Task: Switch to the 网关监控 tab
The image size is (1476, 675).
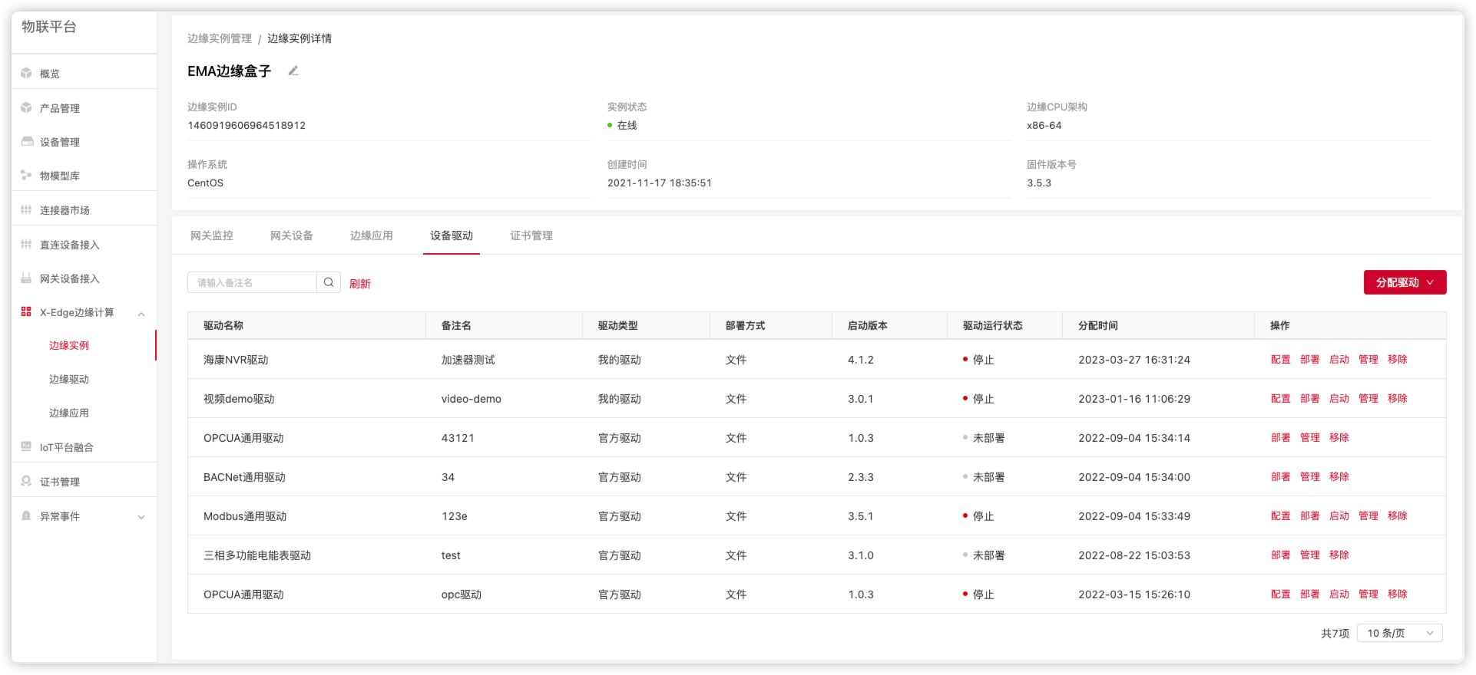Action: point(212,235)
